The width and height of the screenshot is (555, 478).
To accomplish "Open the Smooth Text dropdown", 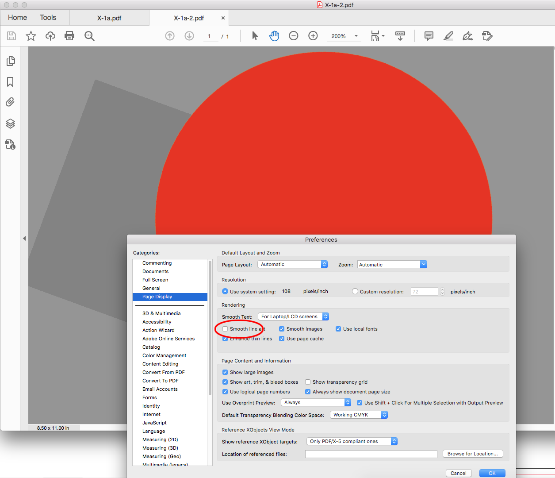I will coord(293,316).
